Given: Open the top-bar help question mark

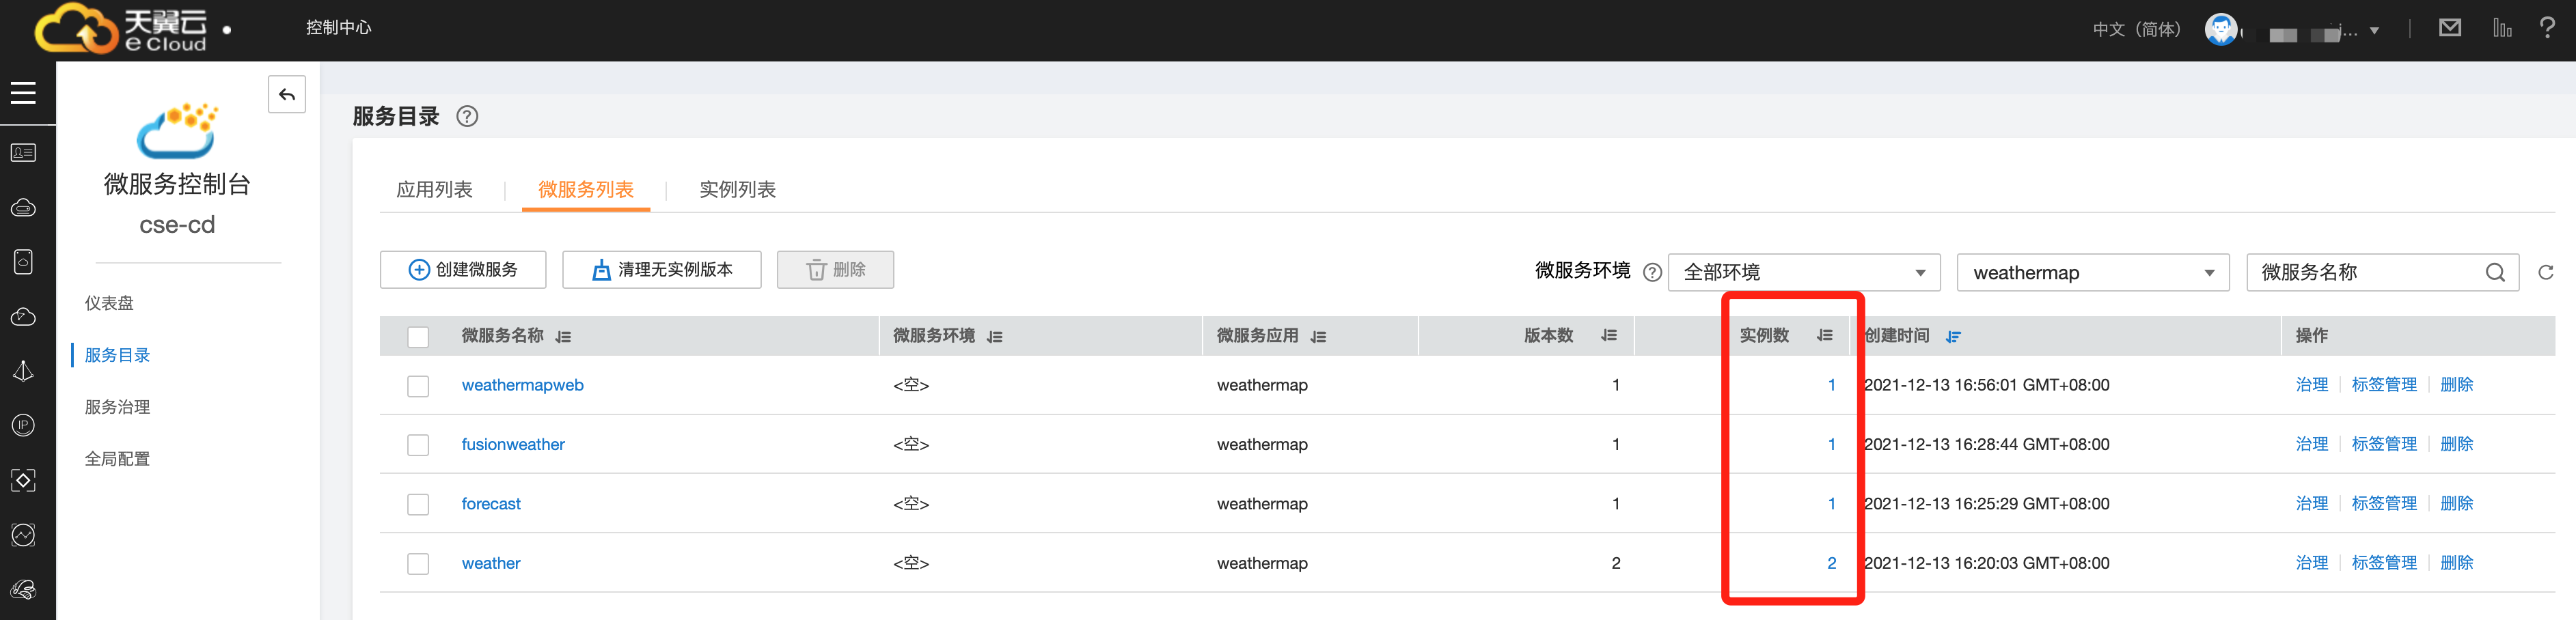Looking at the screenshot, I should pyautogui.click(x=2547, y=28).
